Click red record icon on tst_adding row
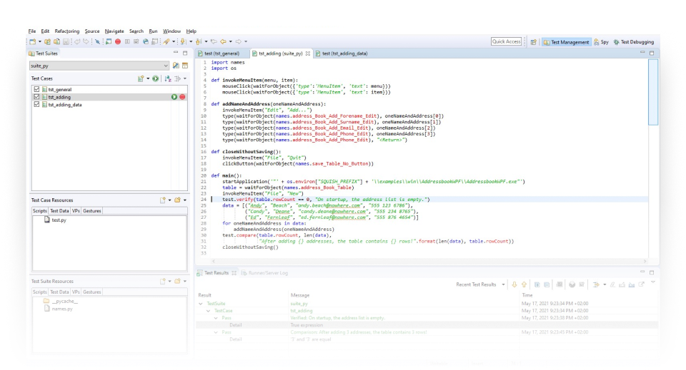Image resolution: width=686 pixels, height=370 pixels. click(x=183, y=96)
